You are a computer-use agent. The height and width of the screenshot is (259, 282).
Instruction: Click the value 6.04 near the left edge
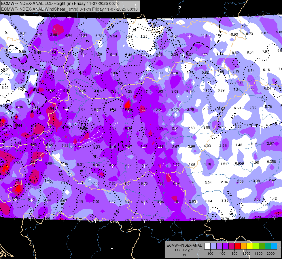click(6, 69)
